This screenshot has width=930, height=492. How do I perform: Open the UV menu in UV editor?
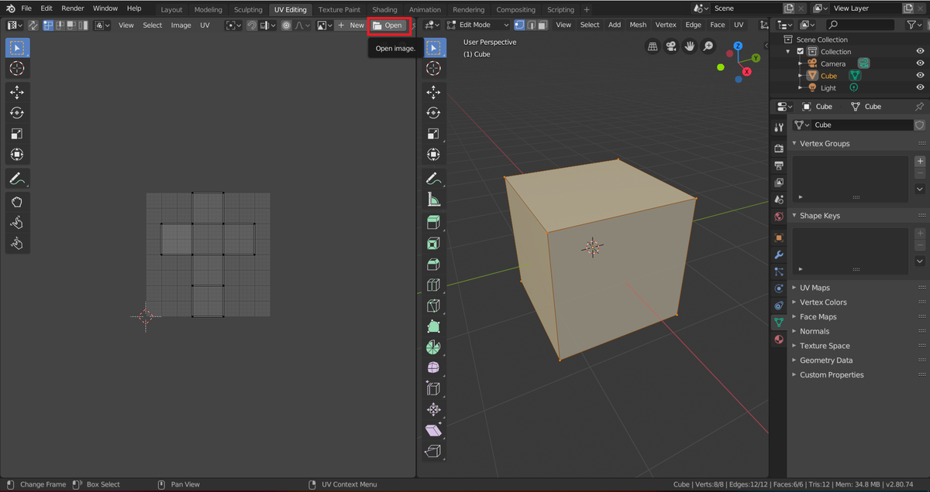205,25
